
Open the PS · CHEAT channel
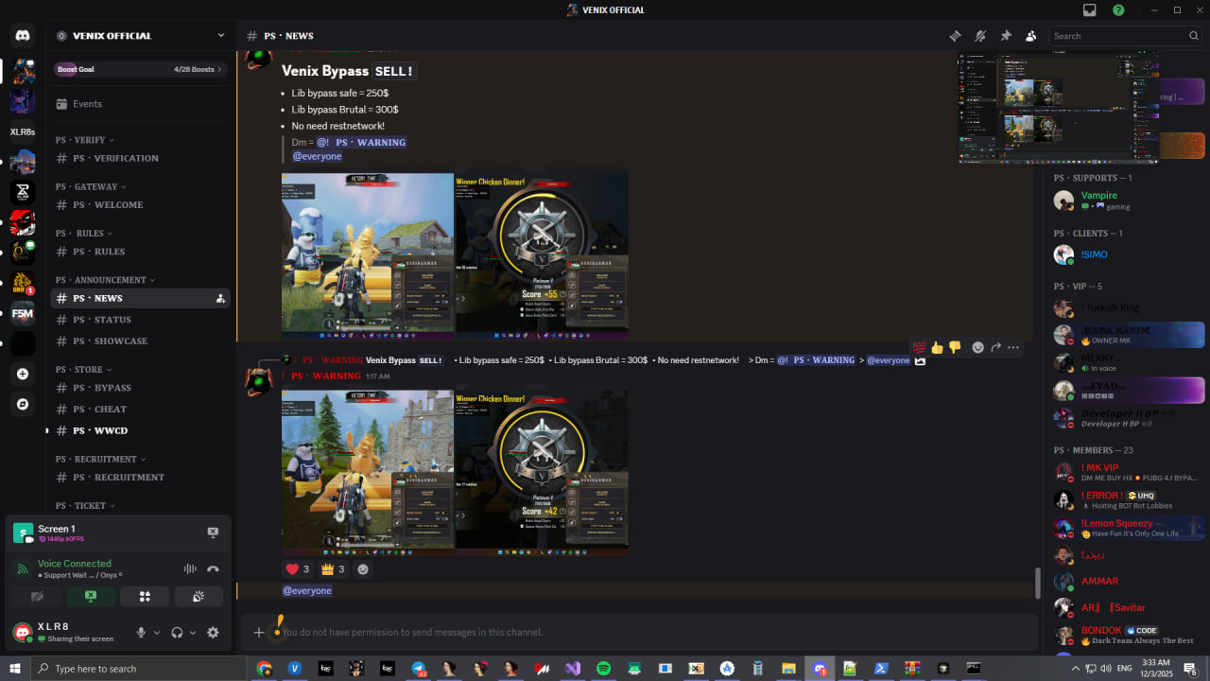click(x=140, y=409)
